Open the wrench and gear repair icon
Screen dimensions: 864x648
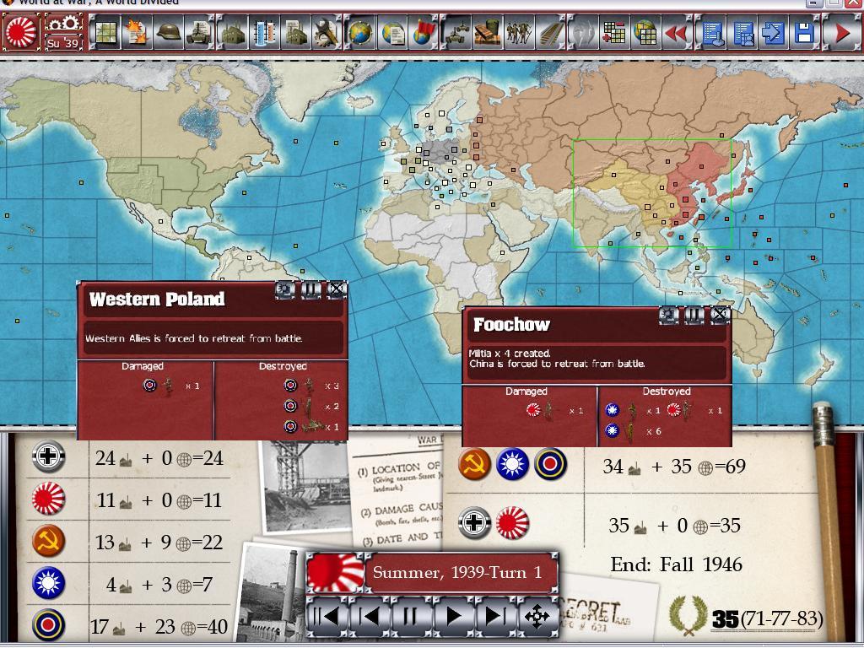pyautogui.click(x=327, y=33)
